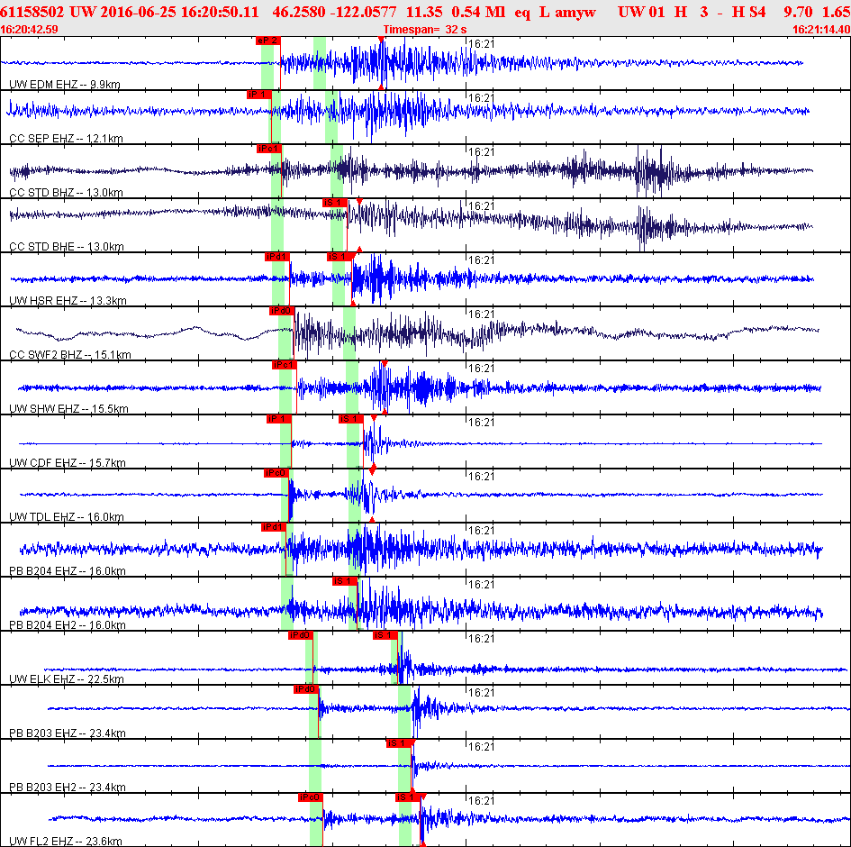Screen dimensions: 851x847
Task: Select the UW CDF EHZ -- 15.7km channel label
Action: click(68, 462)
